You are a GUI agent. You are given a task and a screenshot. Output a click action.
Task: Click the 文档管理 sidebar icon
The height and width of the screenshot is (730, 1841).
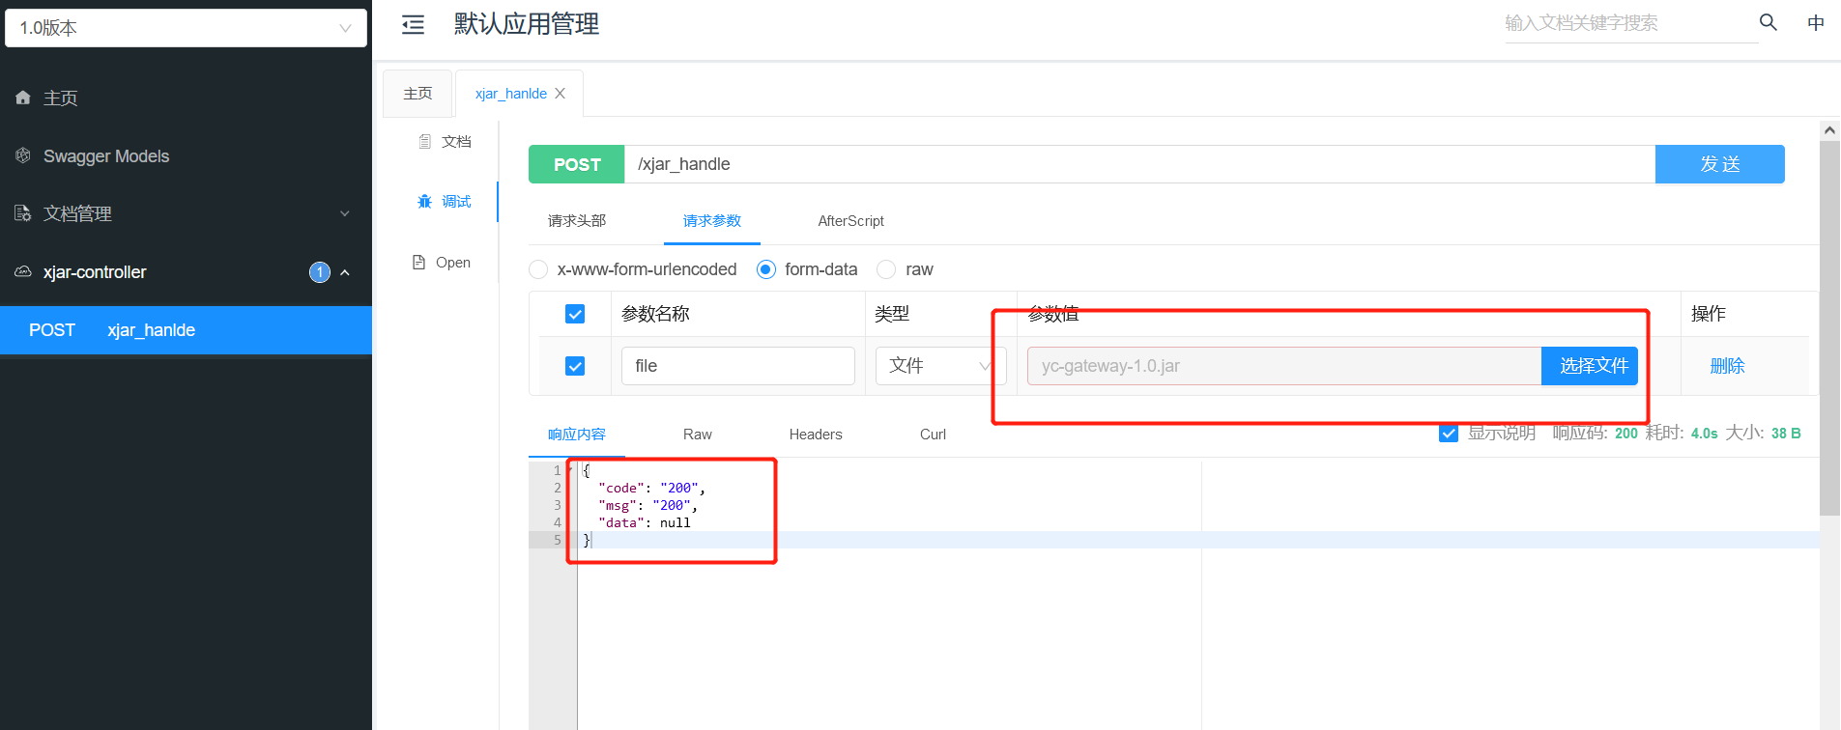tap(23, 213)
